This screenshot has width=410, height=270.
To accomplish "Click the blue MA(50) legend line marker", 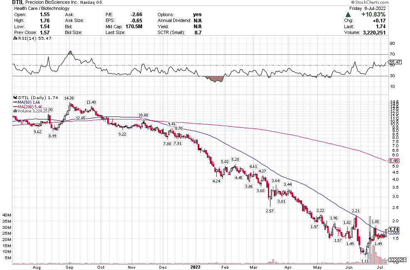I will coord(15,102).
